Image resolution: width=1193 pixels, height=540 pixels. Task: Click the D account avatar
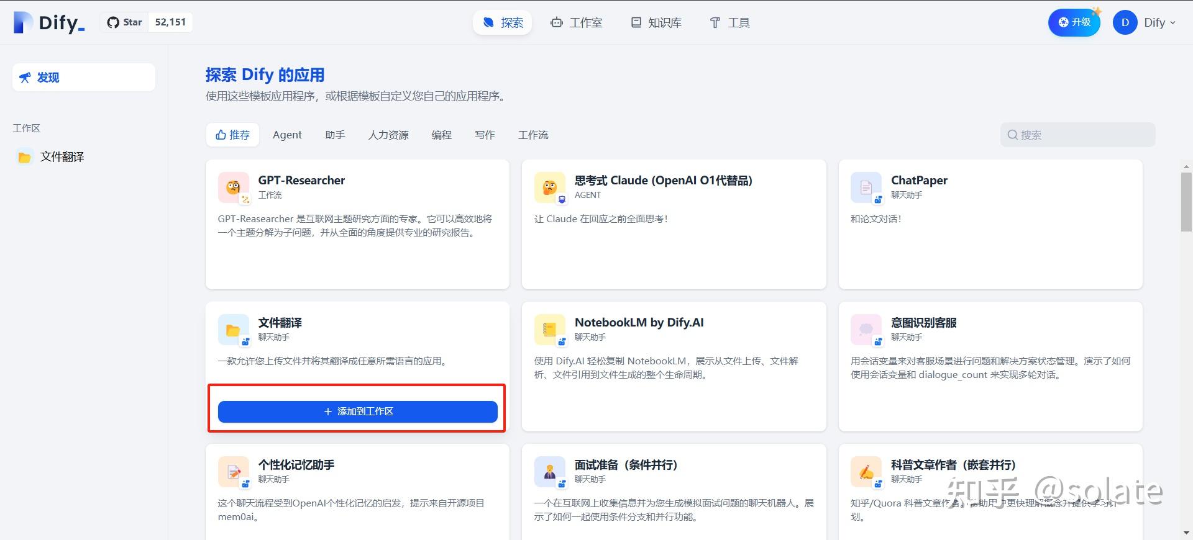click(1125, 23)
